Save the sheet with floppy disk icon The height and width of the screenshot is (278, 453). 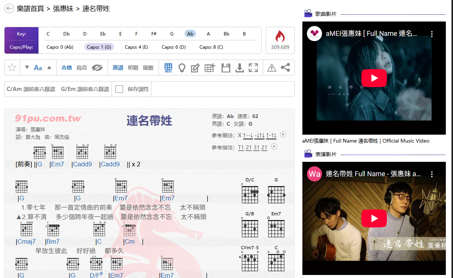point(226,68)
